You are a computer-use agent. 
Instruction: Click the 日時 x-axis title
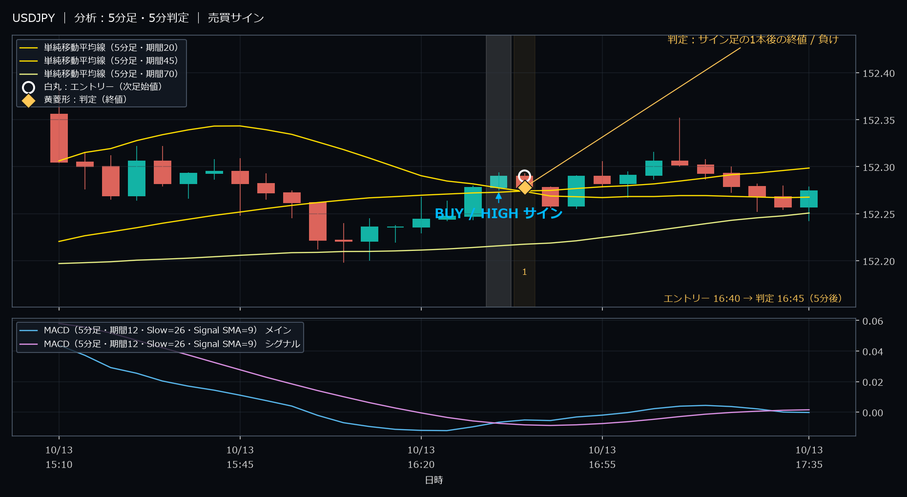click(x=434, y=480)
